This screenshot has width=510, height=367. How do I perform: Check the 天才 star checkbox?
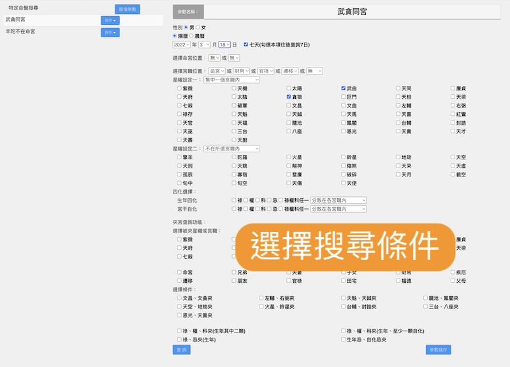point(453,131)
